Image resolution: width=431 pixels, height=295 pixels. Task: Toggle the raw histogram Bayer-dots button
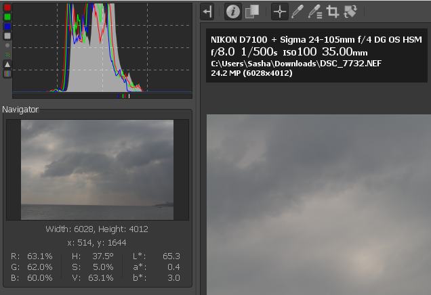point(7,55)
